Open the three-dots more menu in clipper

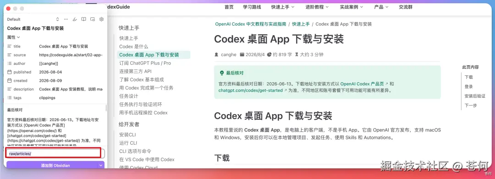click(66, 19)
